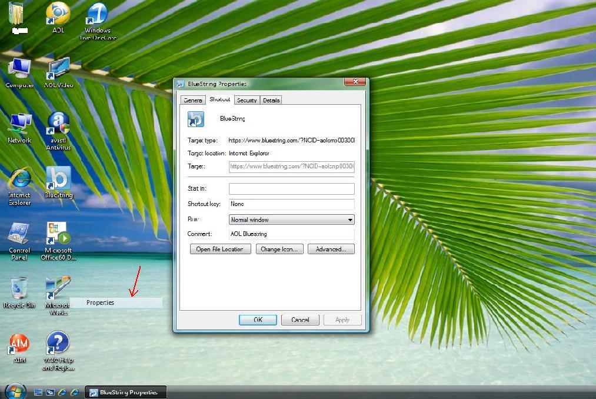Select the Computer desktop icon
This screenshot has width=596, height=399.
[x=19, y=73]
